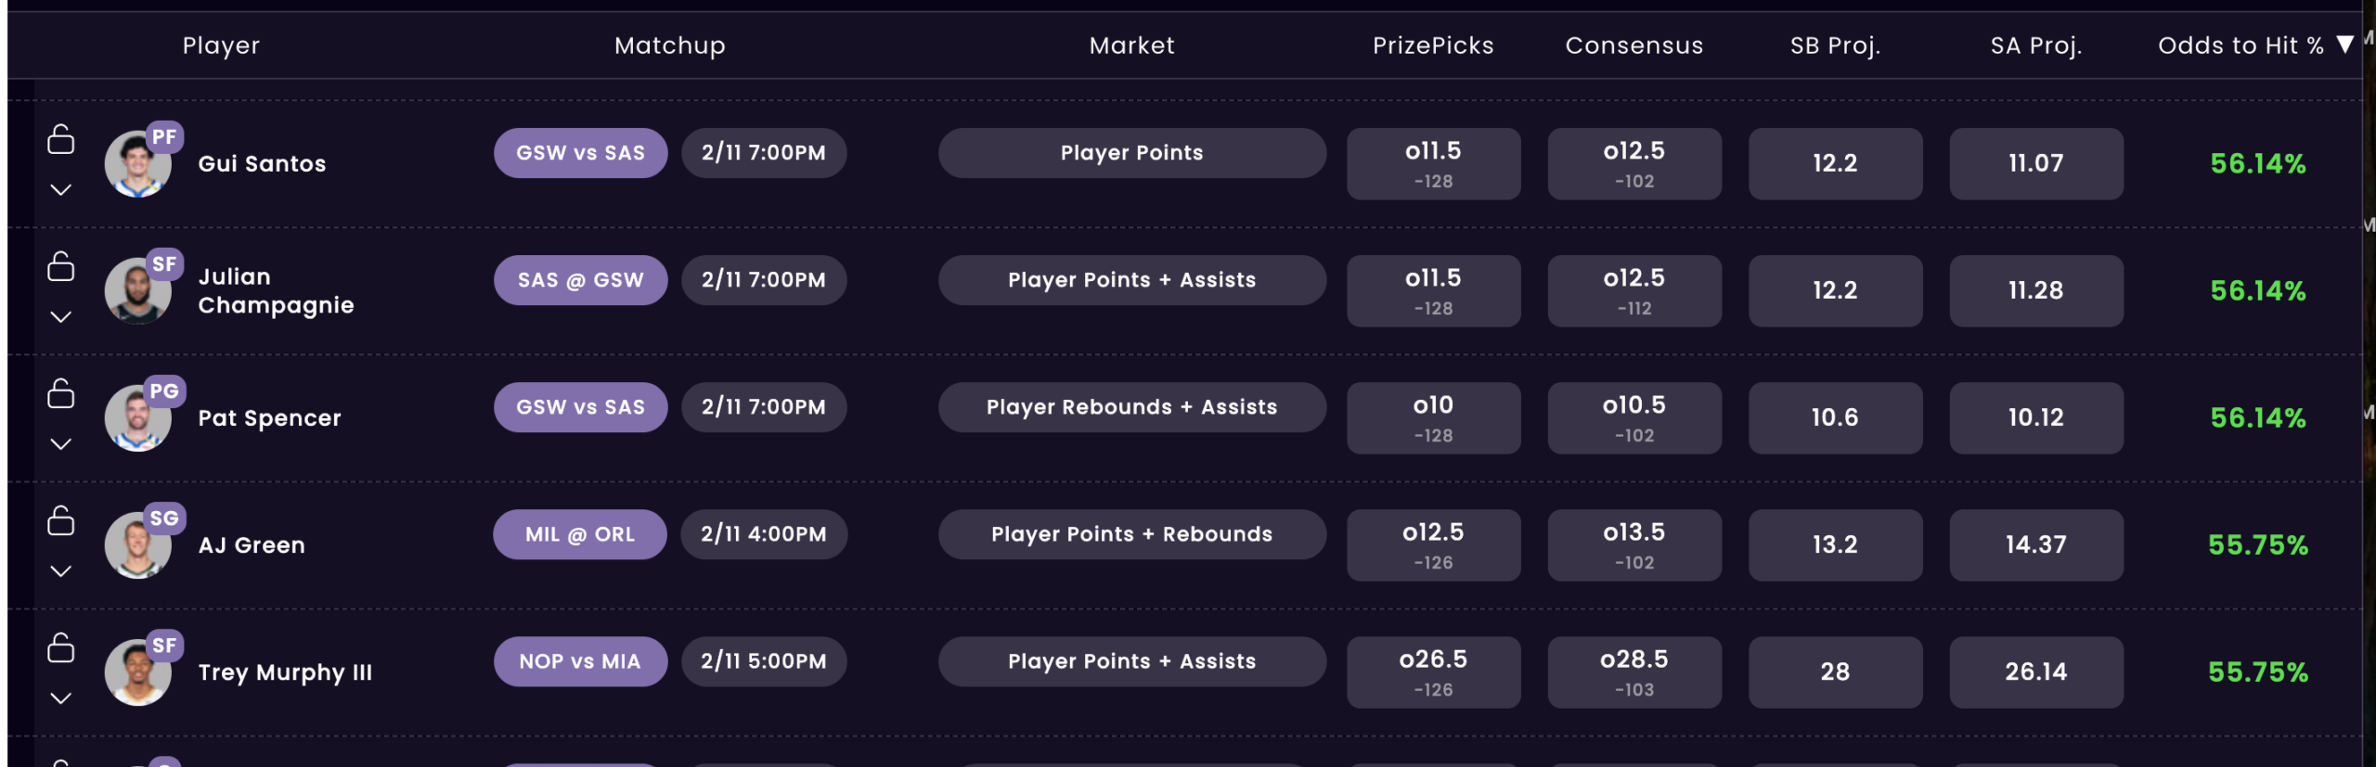Screen dimensions: 2376x767
Task: Select the MIL @ ORL matchup pill
Action: tap(580, 534)
